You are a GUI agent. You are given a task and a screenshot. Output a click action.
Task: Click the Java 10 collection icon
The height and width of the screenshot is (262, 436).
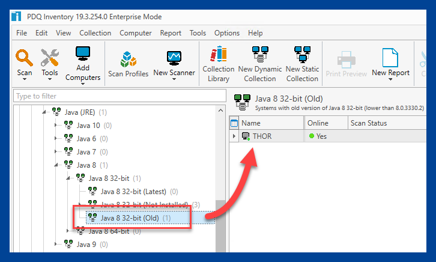68,125
